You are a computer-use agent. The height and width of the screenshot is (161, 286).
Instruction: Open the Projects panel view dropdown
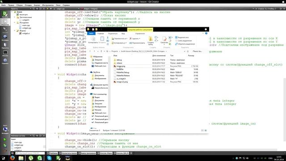[30, 8]
